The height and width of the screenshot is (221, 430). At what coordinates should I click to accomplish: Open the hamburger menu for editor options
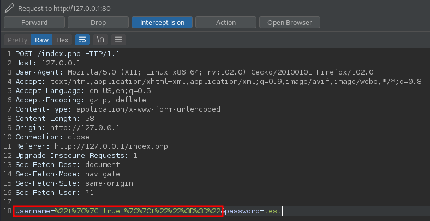[118, 40]
